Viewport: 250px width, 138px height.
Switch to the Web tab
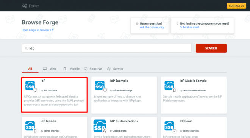coord(49,69)
